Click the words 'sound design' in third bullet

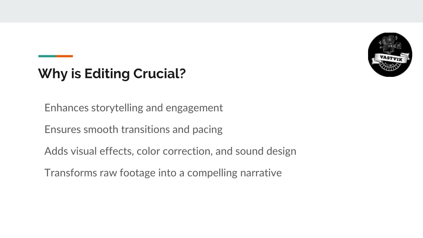[266, 151]
